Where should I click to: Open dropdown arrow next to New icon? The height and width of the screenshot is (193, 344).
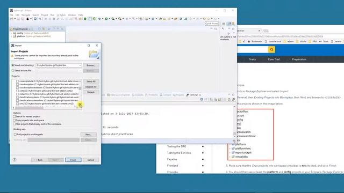click(15, 19)
